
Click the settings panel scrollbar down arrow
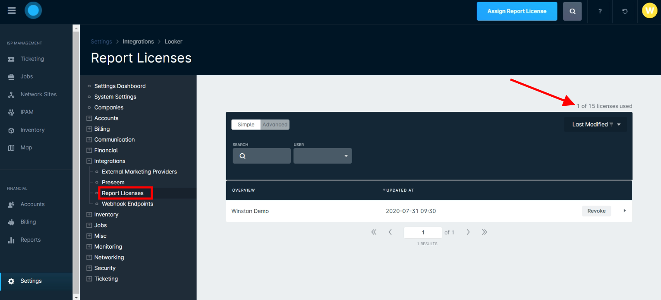pos(76,297)
